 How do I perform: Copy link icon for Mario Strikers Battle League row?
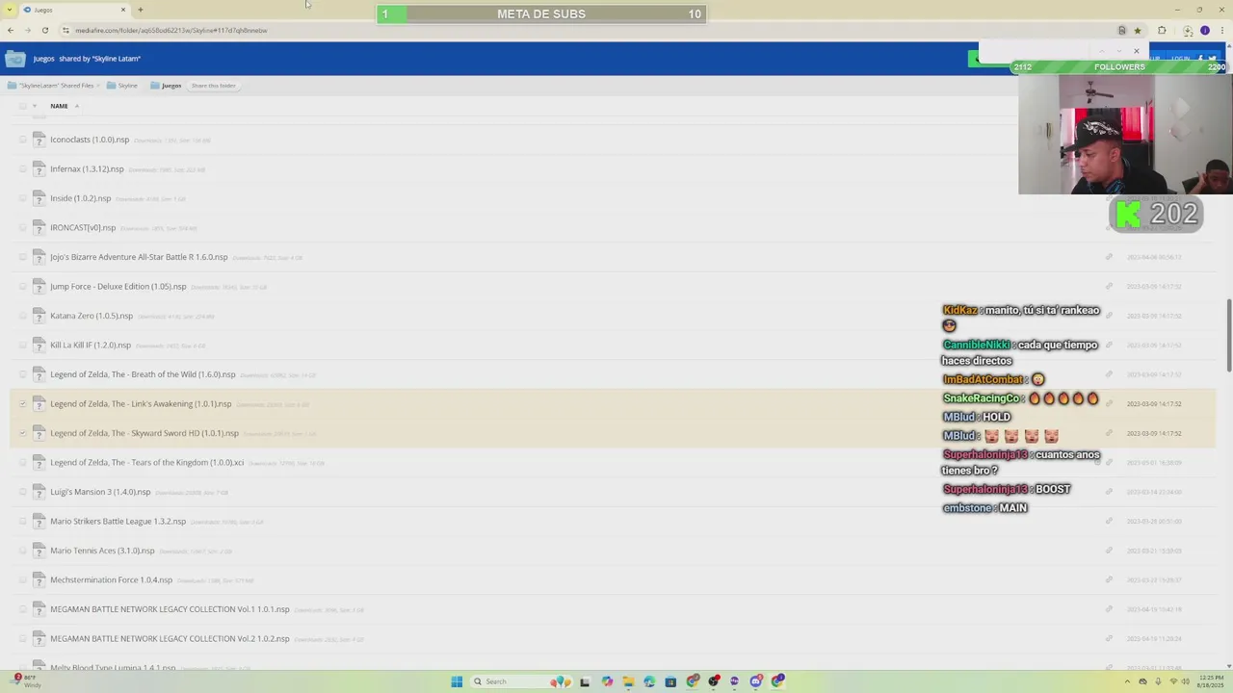tap(1109, 522)
